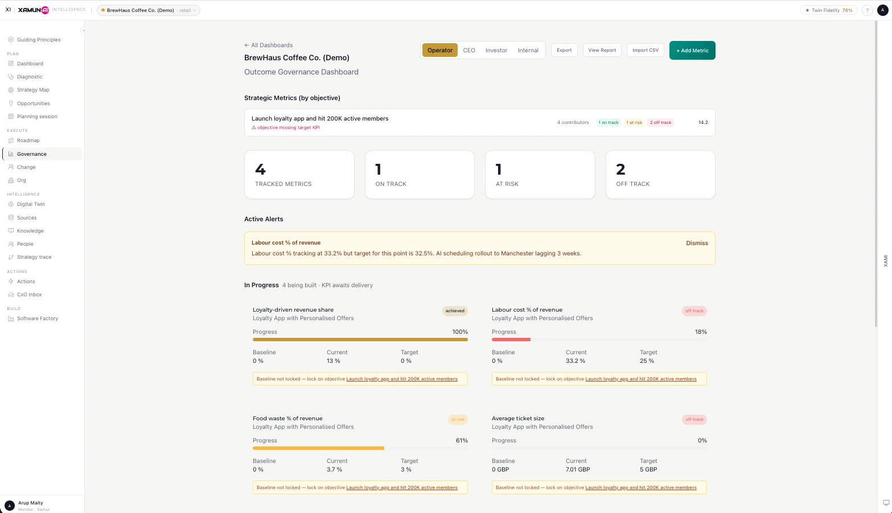Click the + Add Metric button
The width and height of the screenshot is (892, 513).
click(692, 50)
